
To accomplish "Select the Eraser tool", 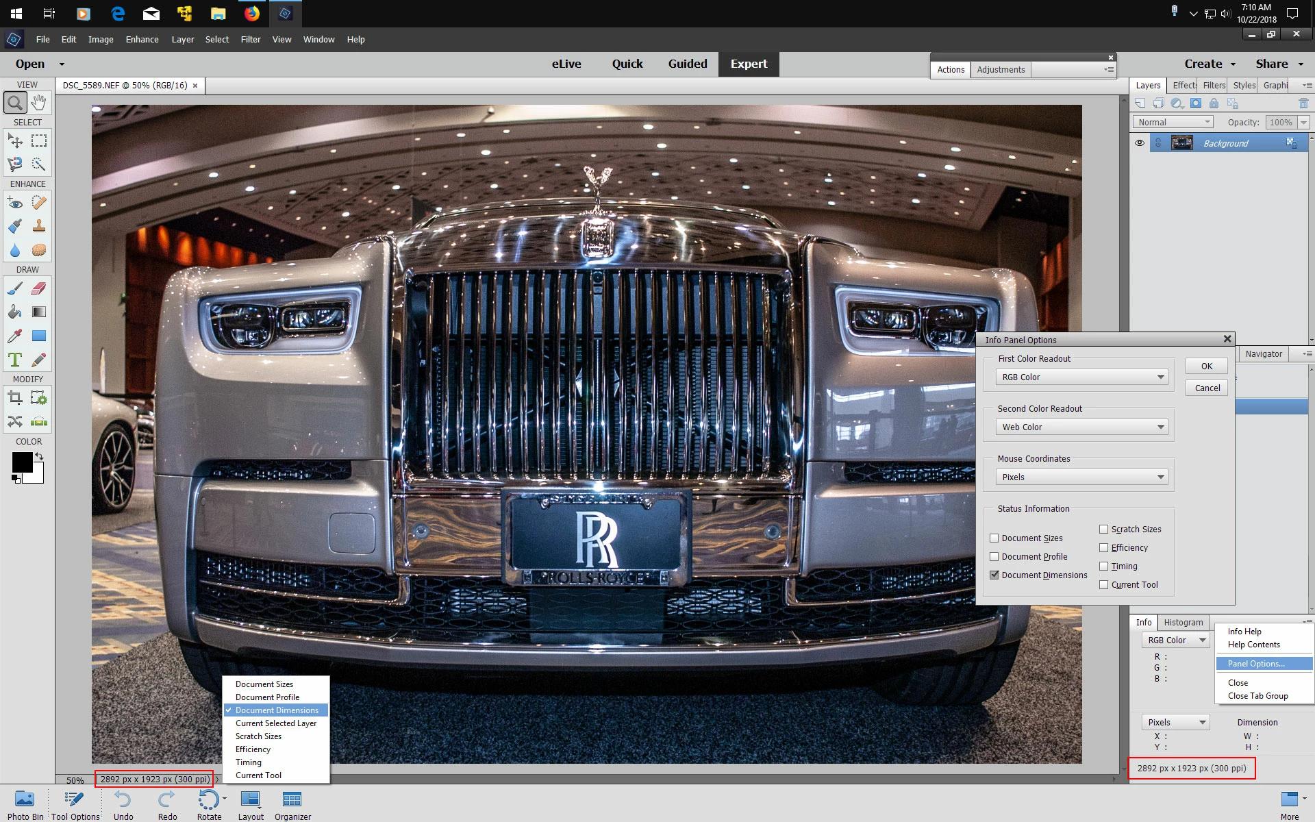I will pos(39,288).
